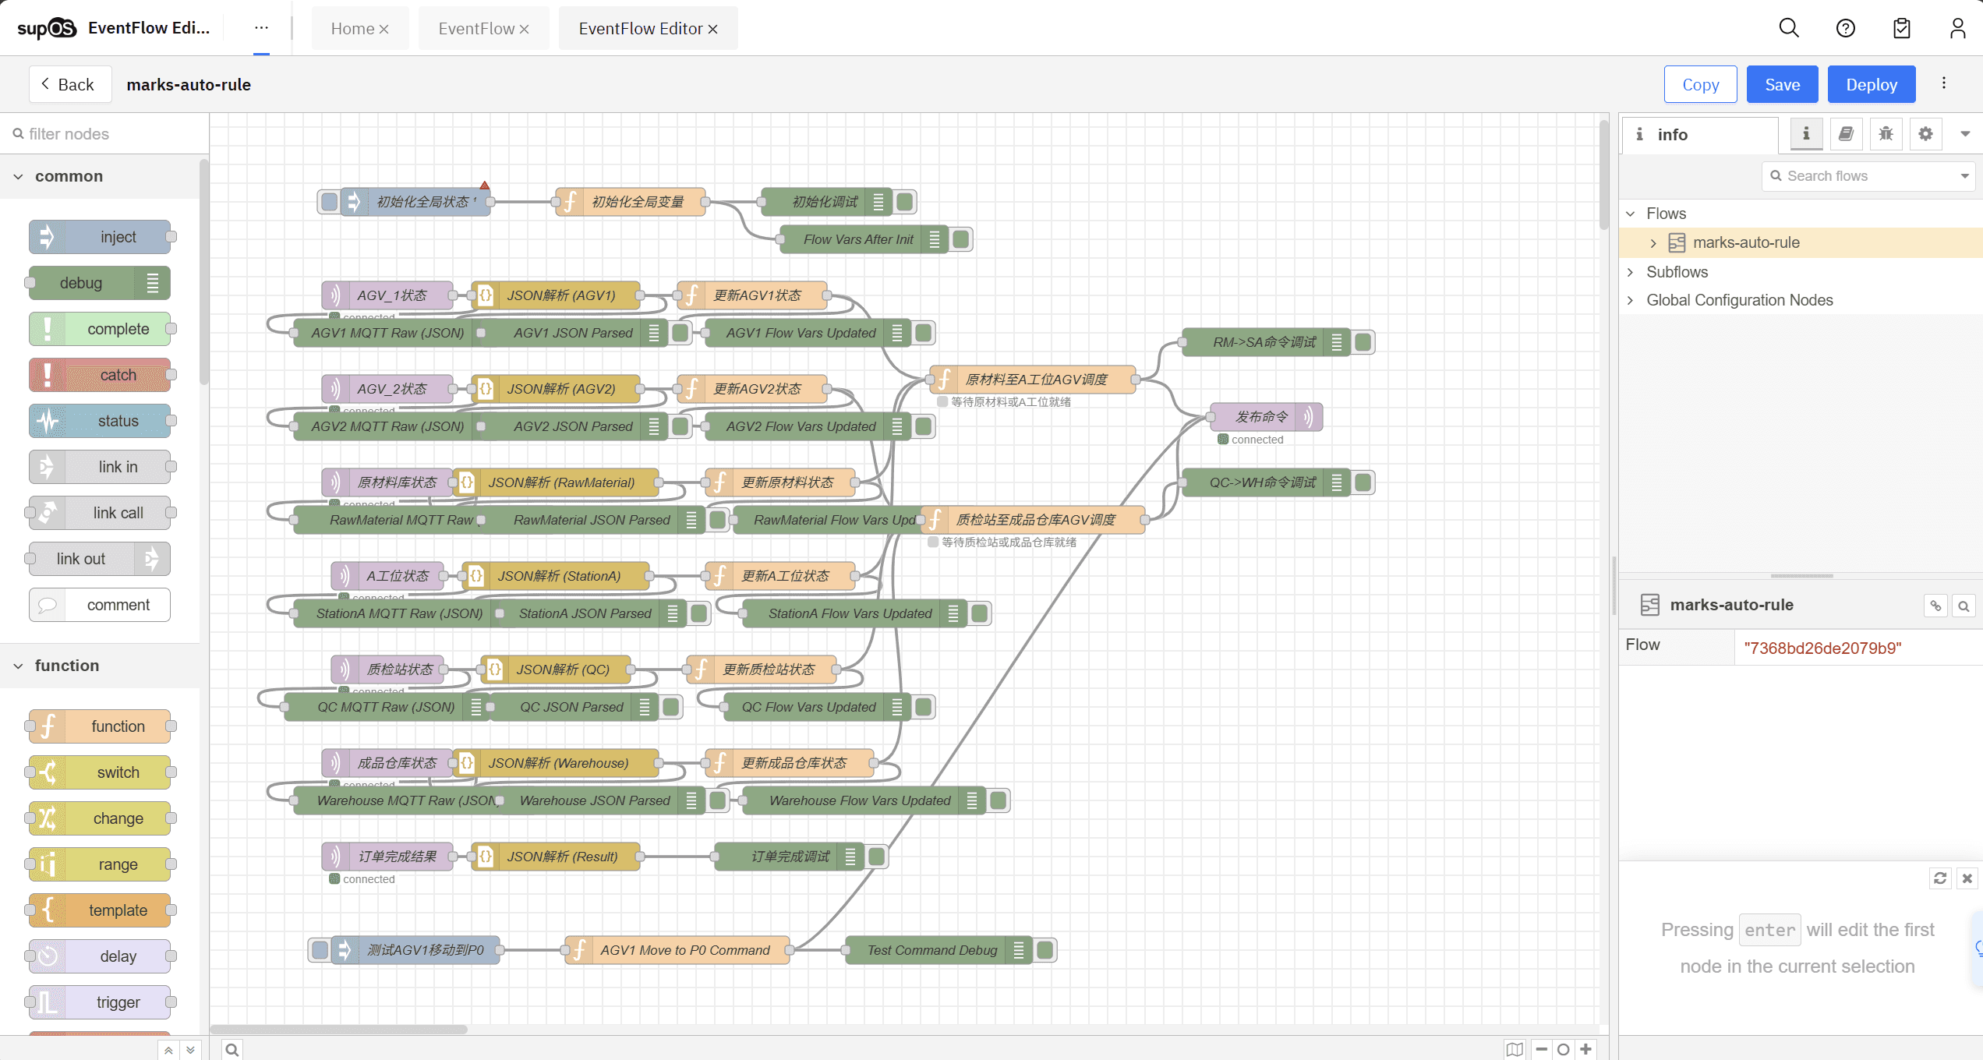This screenshot has height=1060, width=1983.
Task: Open the search icon in top bar
Action: tap(1789, 28)
